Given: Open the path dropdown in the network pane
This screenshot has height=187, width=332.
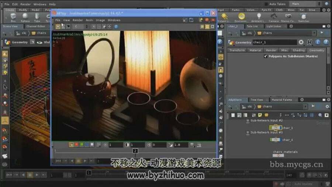Looking at the screenshot, I should [305, 106].
